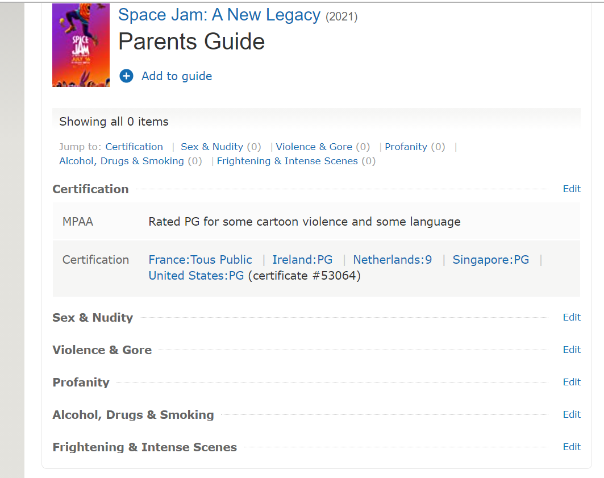Open the Ireland:PG certification link
This screenshot has width=604, height=478.
pos(302,260)
